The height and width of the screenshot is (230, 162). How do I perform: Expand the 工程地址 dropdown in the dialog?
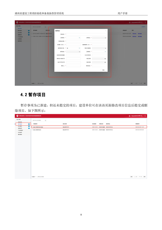click(105, 38)
